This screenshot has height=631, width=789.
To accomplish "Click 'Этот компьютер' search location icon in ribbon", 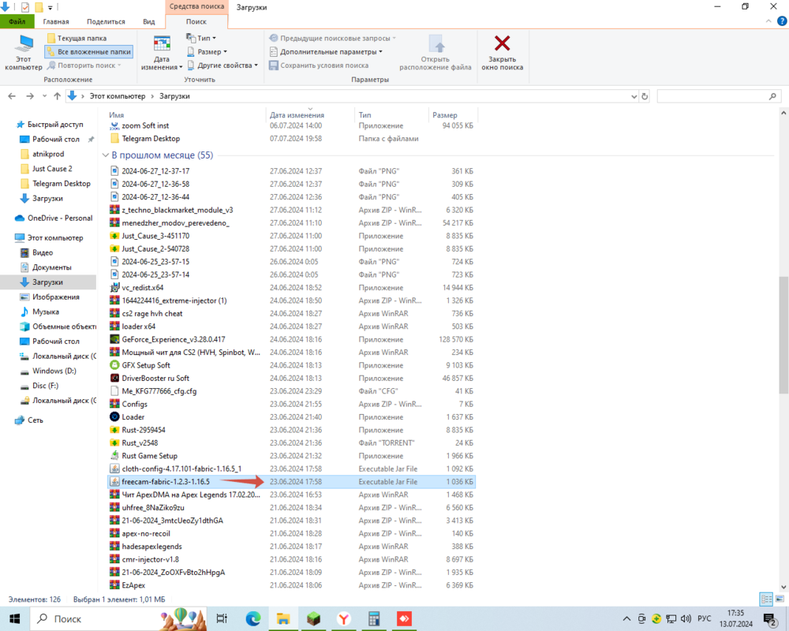I will [x=23, y=52].
